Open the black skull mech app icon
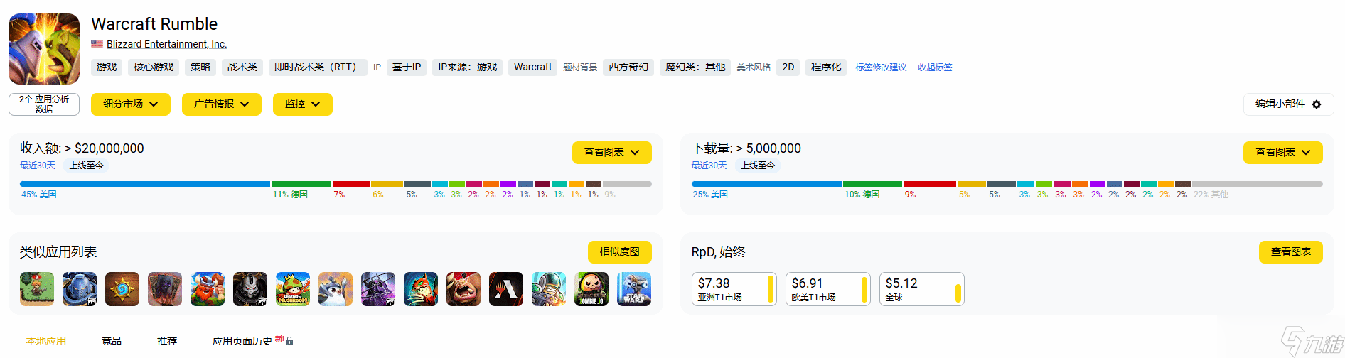The height and width of the screenshot is (358, 1345). coord(250,289)
